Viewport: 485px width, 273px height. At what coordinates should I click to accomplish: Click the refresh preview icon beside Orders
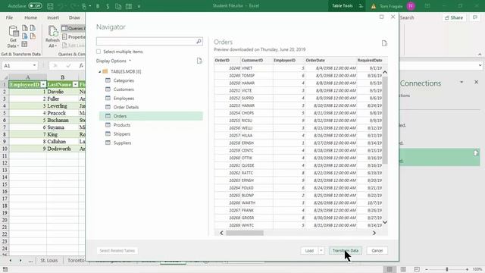coord(384,43)
